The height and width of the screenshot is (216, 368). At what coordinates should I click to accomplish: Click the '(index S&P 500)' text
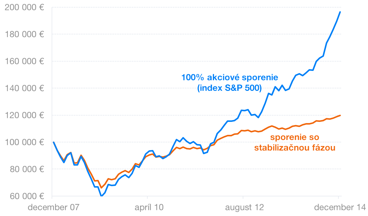click(229, 89)
